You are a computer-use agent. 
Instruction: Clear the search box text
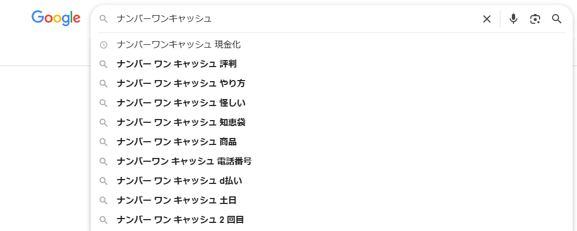click(487, 19)
